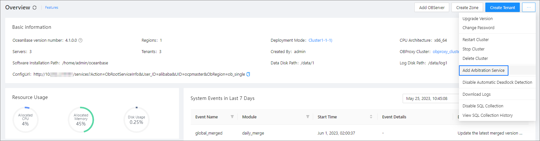Viewport: 540px width, 141px height.
Task: Choose Change Password menu entry
Action: pos(478,28)
